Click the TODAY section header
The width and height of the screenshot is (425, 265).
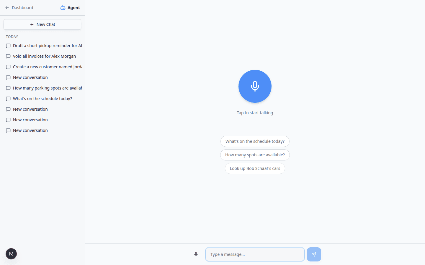12,37
